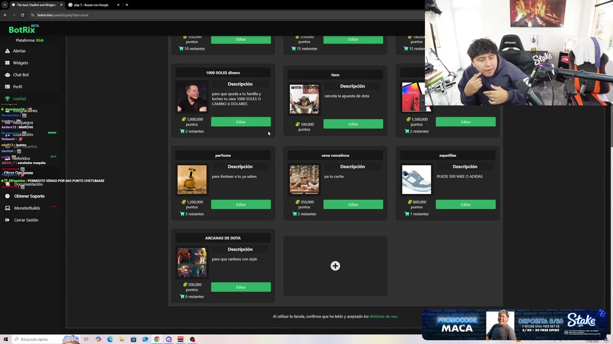This screenshot has width=613, height=344.
Task: Open site information icon in address bar
Action: coord(33,15)
